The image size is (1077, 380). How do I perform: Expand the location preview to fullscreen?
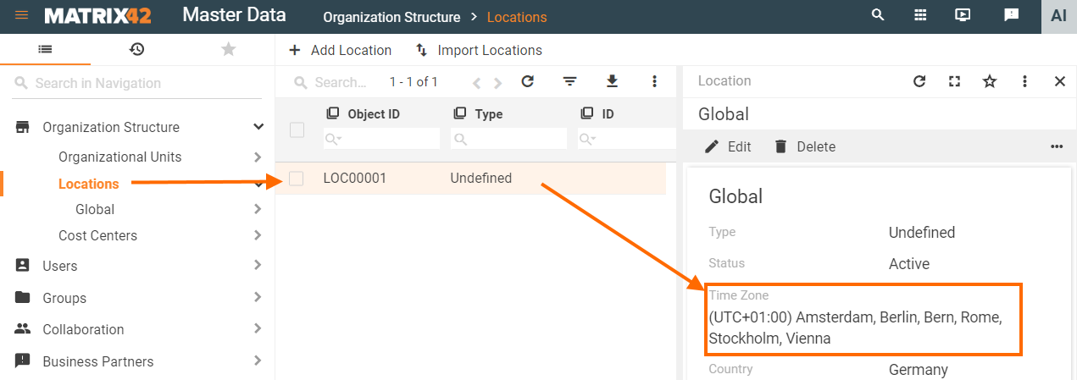tap(954, 81)
